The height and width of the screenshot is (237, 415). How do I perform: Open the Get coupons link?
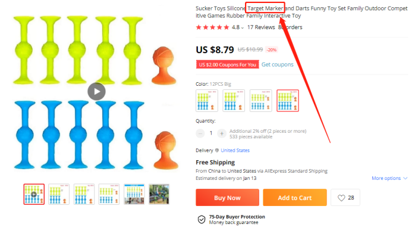278,64
